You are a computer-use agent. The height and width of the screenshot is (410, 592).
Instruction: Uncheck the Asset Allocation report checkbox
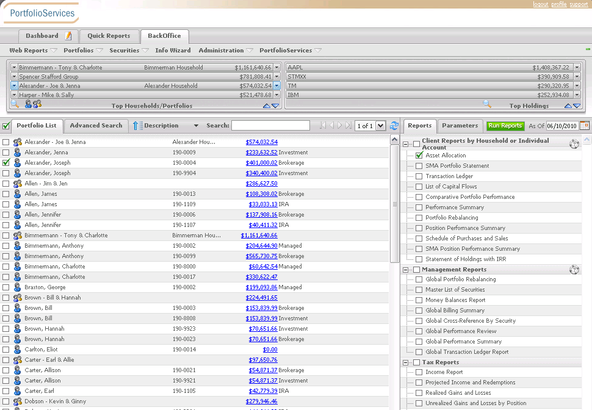[419, 155]
